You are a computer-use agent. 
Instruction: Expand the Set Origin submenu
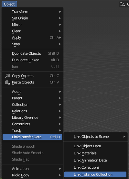pyautogui.click(x=32, y=18)
